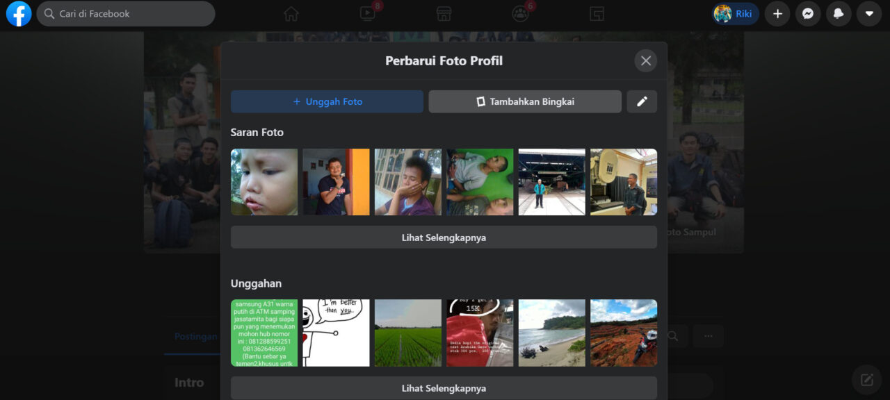The height and width of the screenshot is (400, 890).
Task: Open the Gaming icon
Action: [x=597, y=13]
